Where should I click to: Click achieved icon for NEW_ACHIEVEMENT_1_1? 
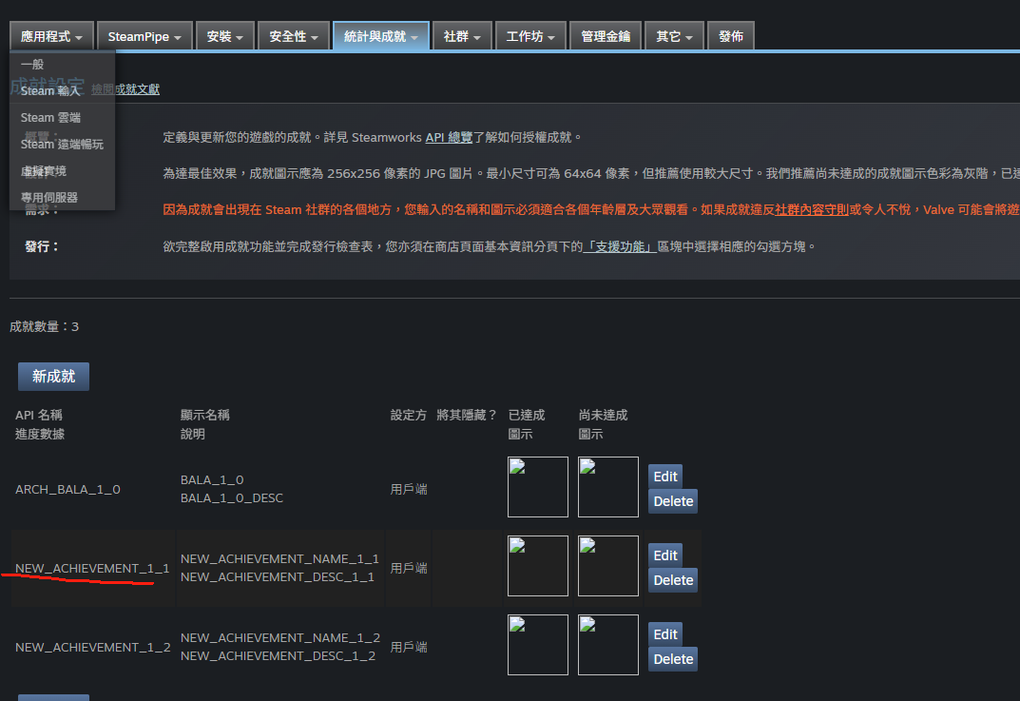(538, 566)
